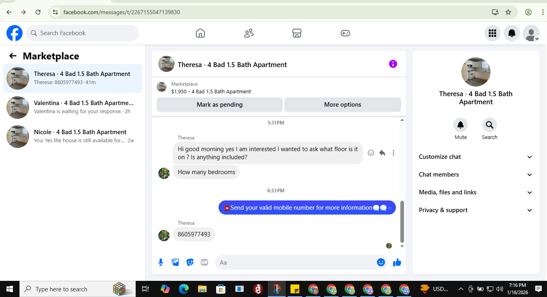This screenshot has width=547, height=297.
Task: Open Task View on the taskbar
Action: [x=145, y=289]
